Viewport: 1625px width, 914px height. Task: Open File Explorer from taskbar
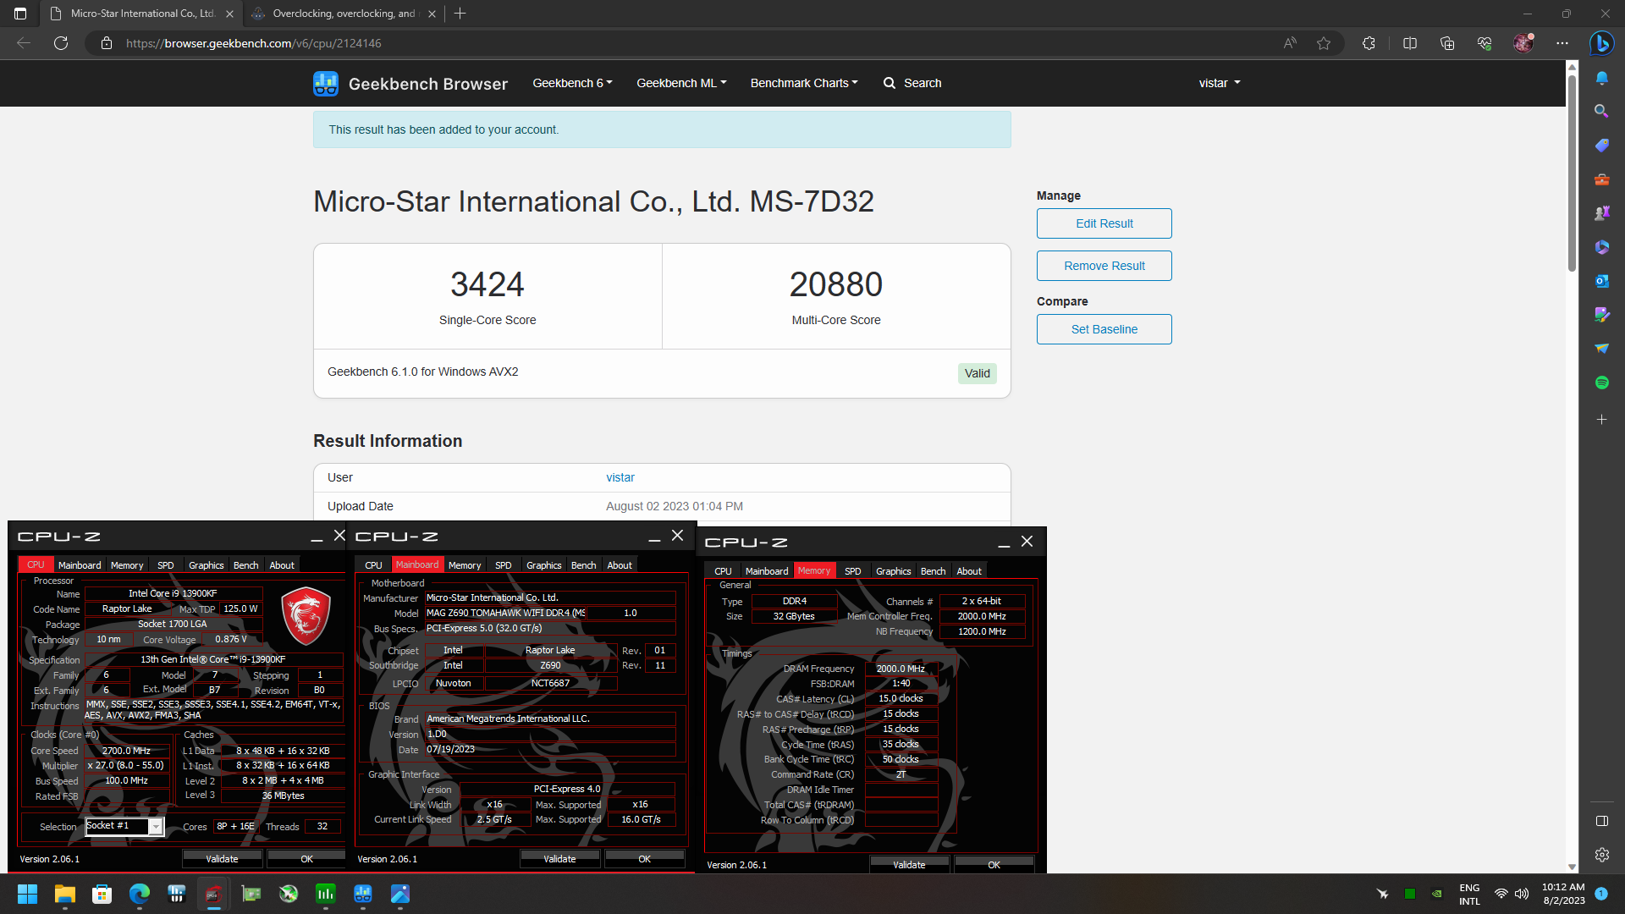click(64, 894)
